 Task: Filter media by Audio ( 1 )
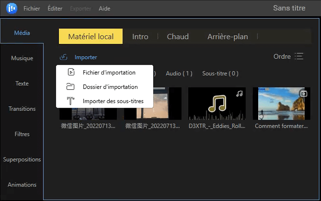point(179,73)
